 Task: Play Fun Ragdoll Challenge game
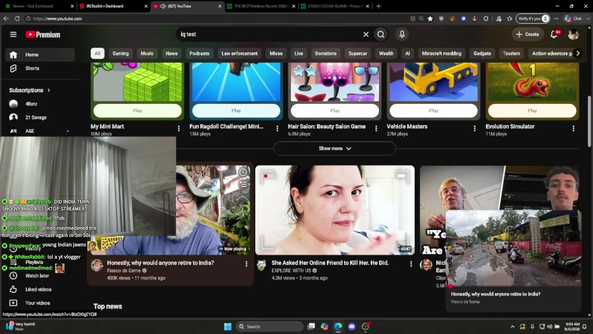(x=236, y=110)
